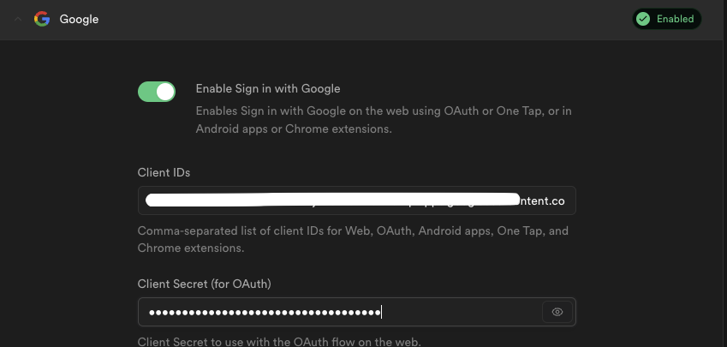Viewport: 727px width, 347px height.
Task: Click inside the Client Secret password field
Action: tap(462, 312)
